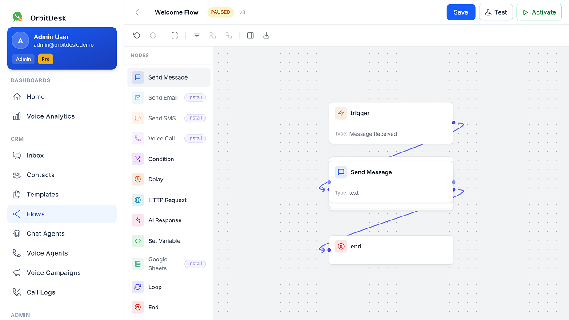Activate the flow
569x320 pixels.
[x=539, y=12]
